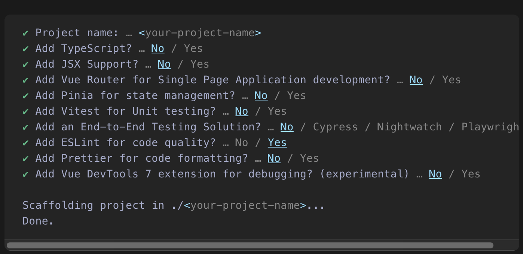Select <your-project-name> placeholder on the Project name line
This screenshot has width=523, height=254.
coord(200,33)
